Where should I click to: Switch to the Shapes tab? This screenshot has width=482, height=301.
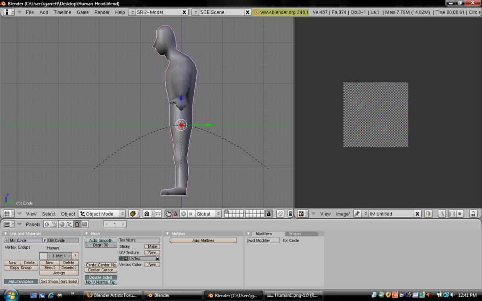click(x=301, y=234)
